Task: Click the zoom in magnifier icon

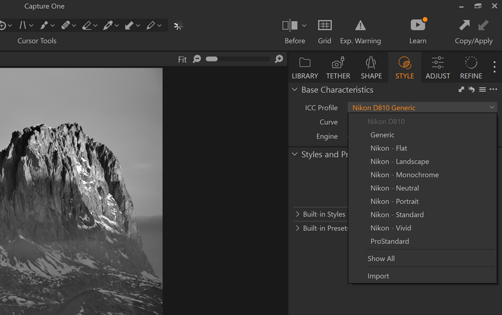Action: (x=279, y=59)
